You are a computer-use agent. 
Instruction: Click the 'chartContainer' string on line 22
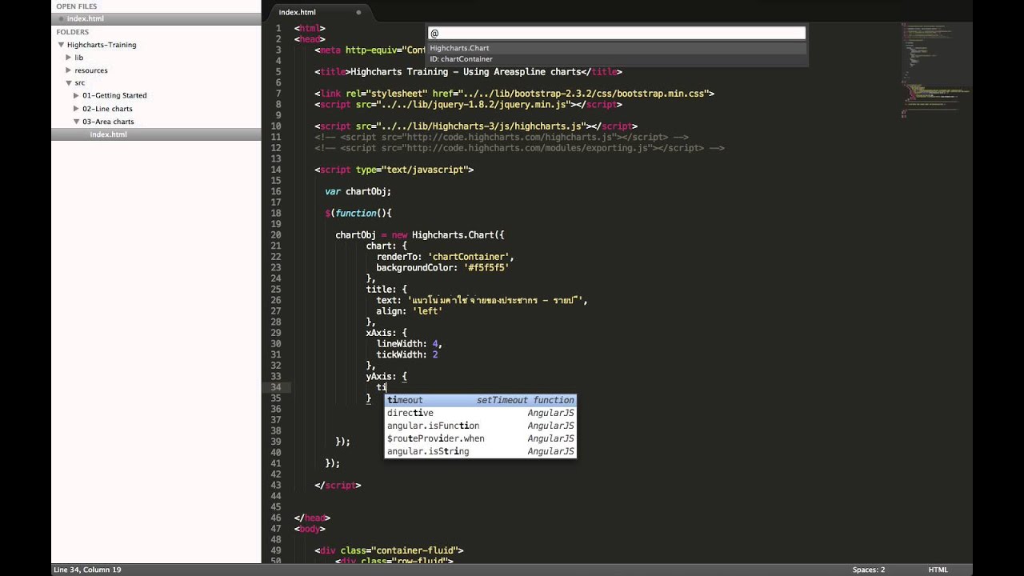[470, 257]
